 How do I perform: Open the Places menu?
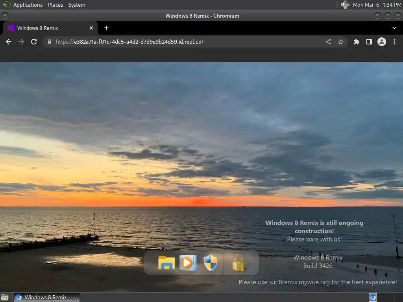[55, 5]
